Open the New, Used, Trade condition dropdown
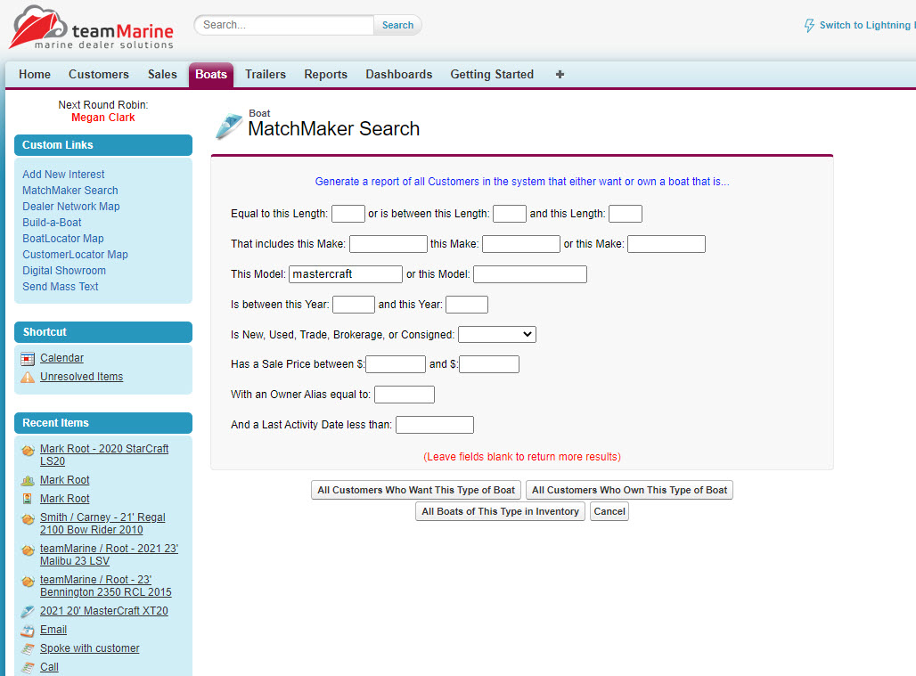 tap(496, 334)
